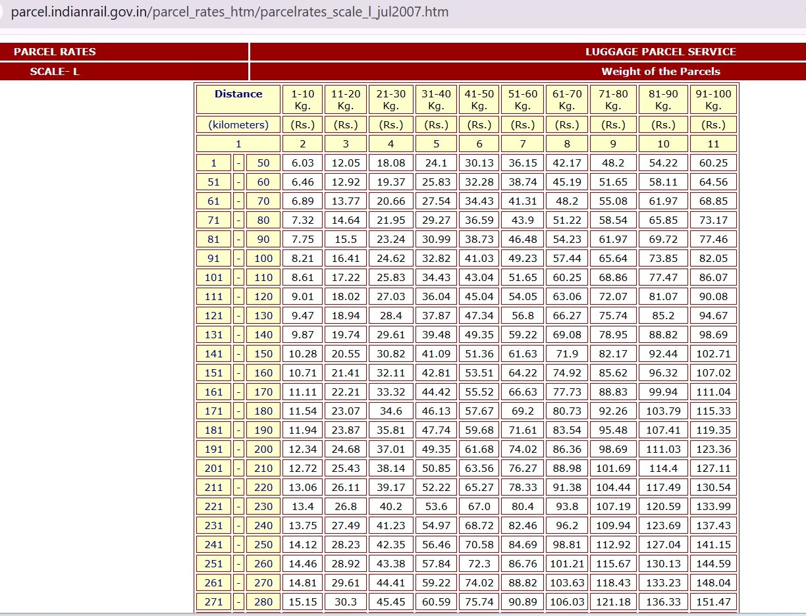Click the 1-10 Kg. column header

click(303, 99)
